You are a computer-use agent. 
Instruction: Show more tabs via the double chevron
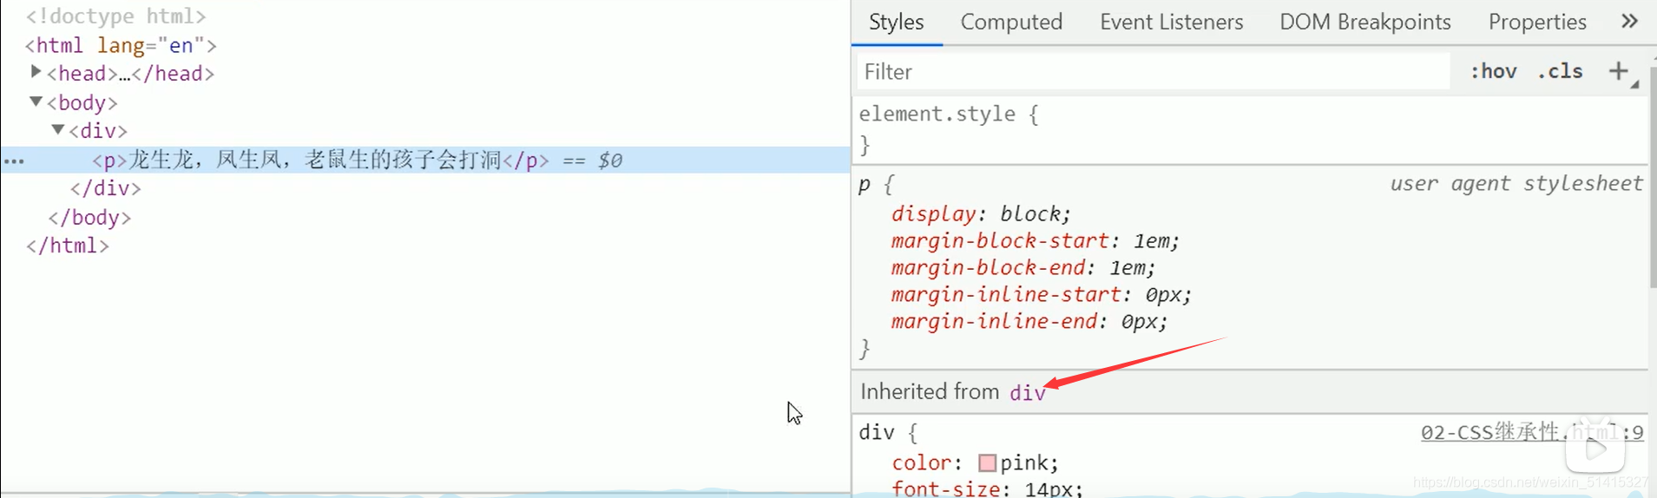tap(1629, 22)
